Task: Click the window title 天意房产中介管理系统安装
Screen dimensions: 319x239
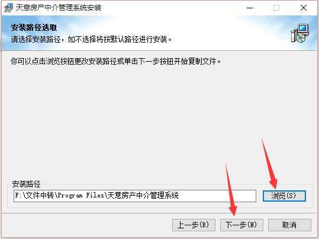Action: tap(59, 8)
